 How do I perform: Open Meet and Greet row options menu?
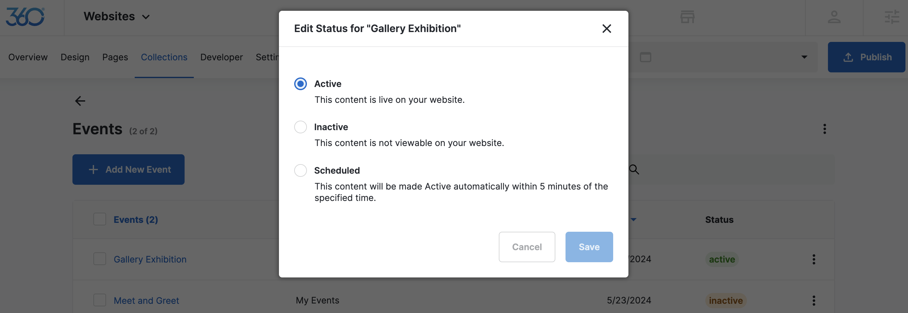[814, 300]
